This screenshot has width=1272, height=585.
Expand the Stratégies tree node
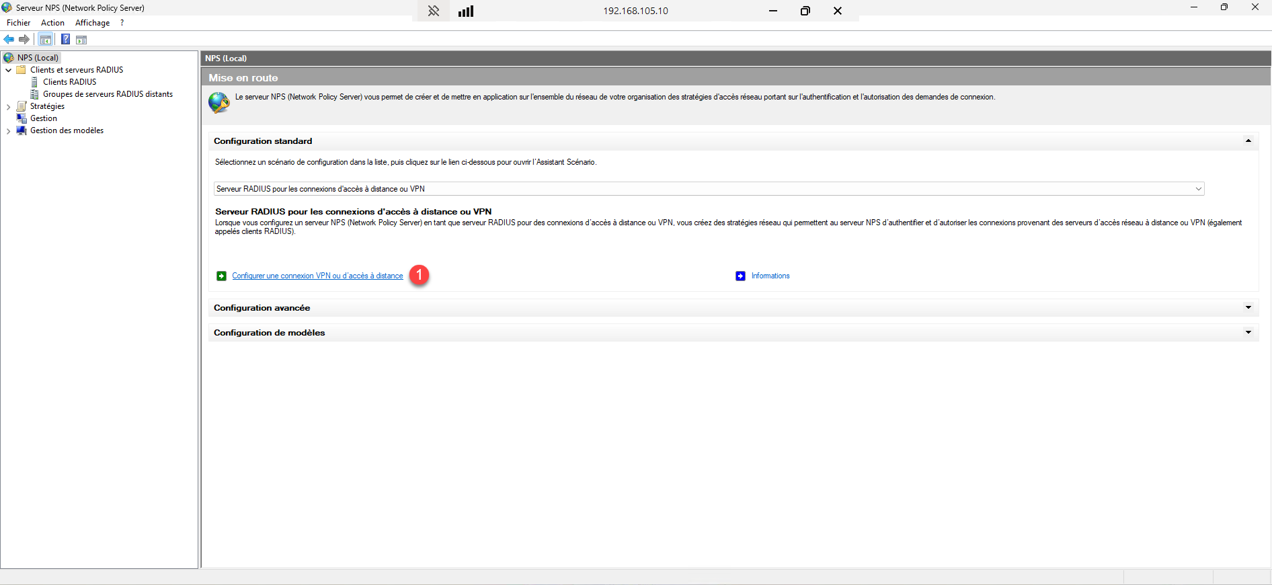[8, 107]
